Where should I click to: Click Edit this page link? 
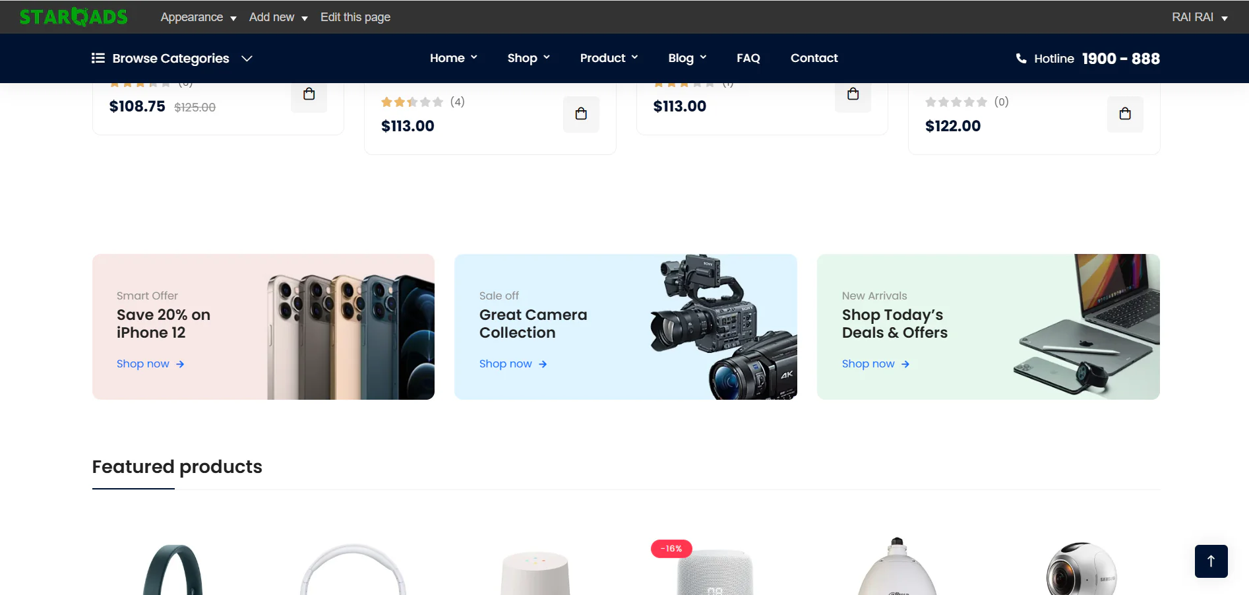[x=355, y=17]
